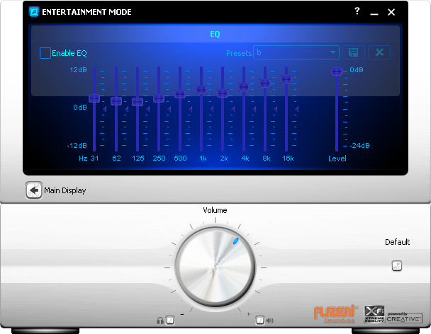Click the EQ panel header
The width and height of the screenshot is (431, 334).
[215, 33]
